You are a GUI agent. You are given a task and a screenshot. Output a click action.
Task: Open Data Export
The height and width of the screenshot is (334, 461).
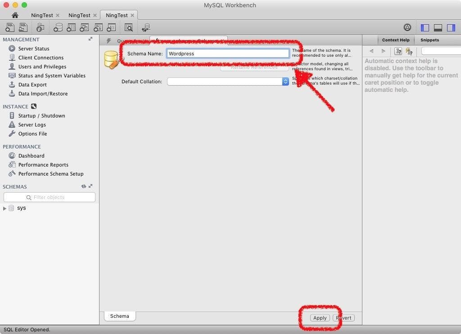(x=32, y=85)
